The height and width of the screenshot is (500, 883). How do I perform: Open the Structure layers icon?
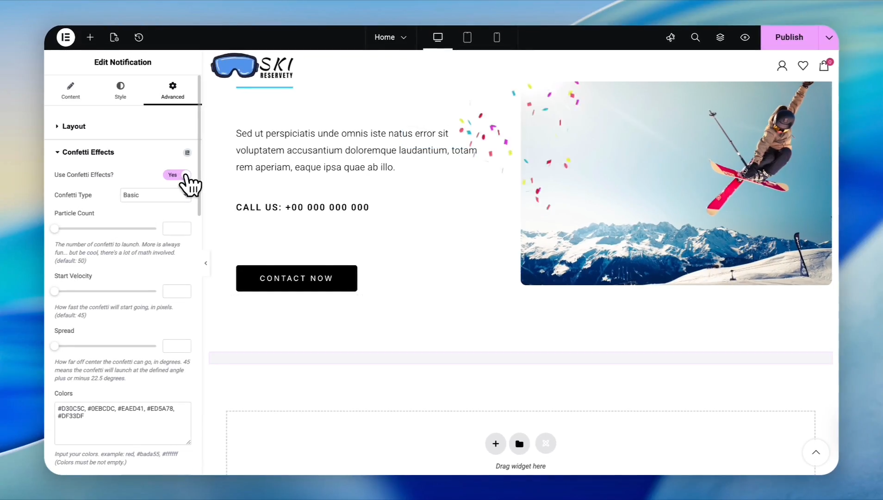coord(720,37)
